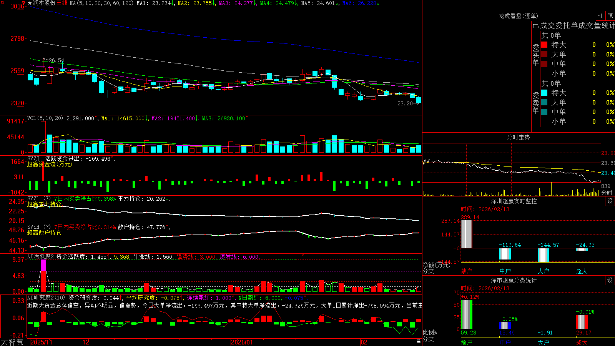Click the star icon before 润本股份

click(x=30, y=3)
